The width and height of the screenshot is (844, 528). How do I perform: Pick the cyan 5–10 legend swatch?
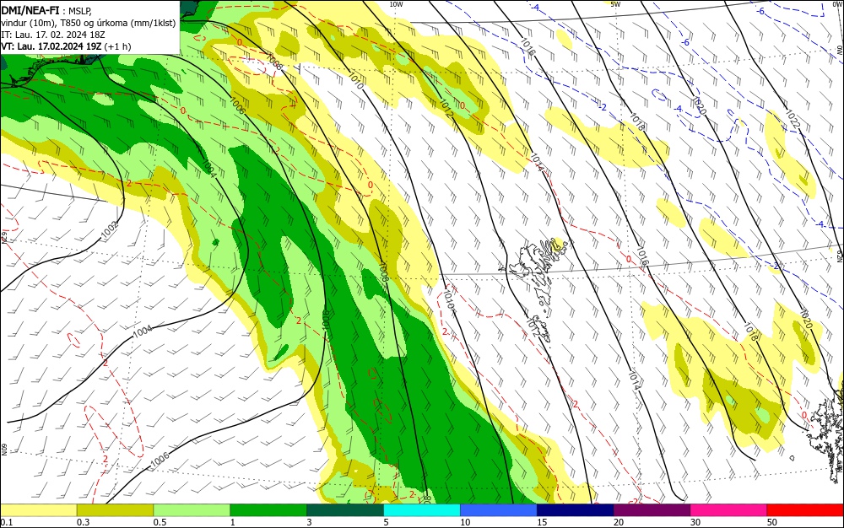pos(422,510)
